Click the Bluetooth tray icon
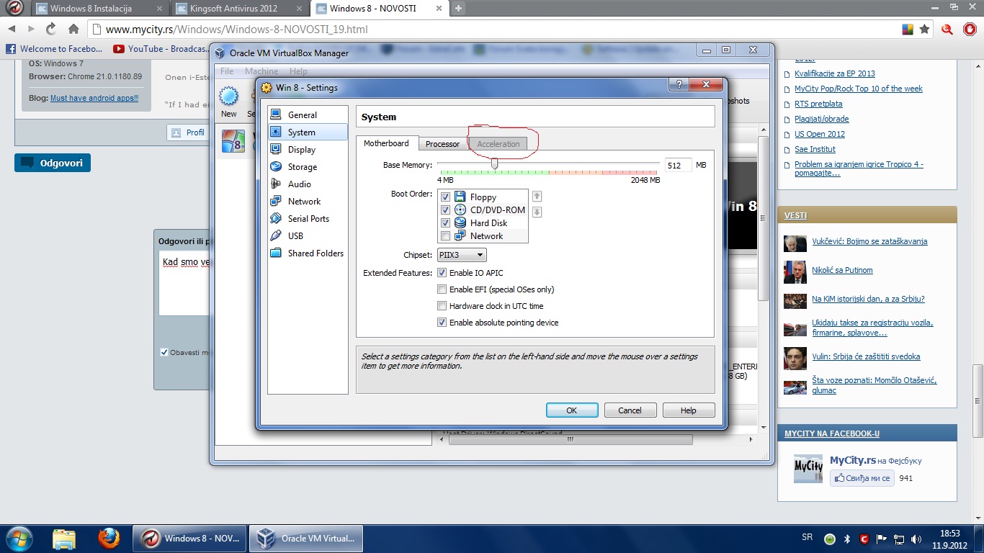The height and width of the screenshot is (553, 984). (x=848, y=539)
